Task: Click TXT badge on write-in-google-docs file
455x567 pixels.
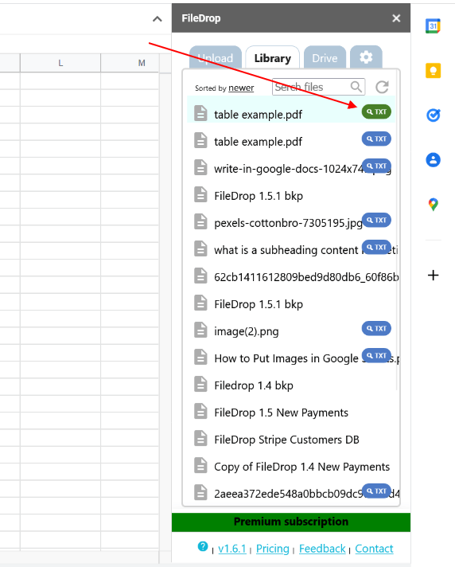Action: pos(376,166)
